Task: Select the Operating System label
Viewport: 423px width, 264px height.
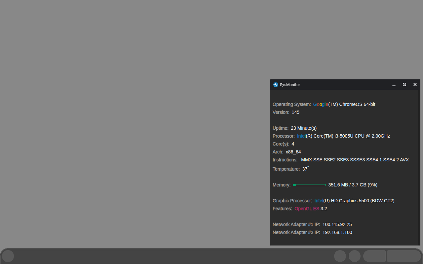Action: point(292,104)
